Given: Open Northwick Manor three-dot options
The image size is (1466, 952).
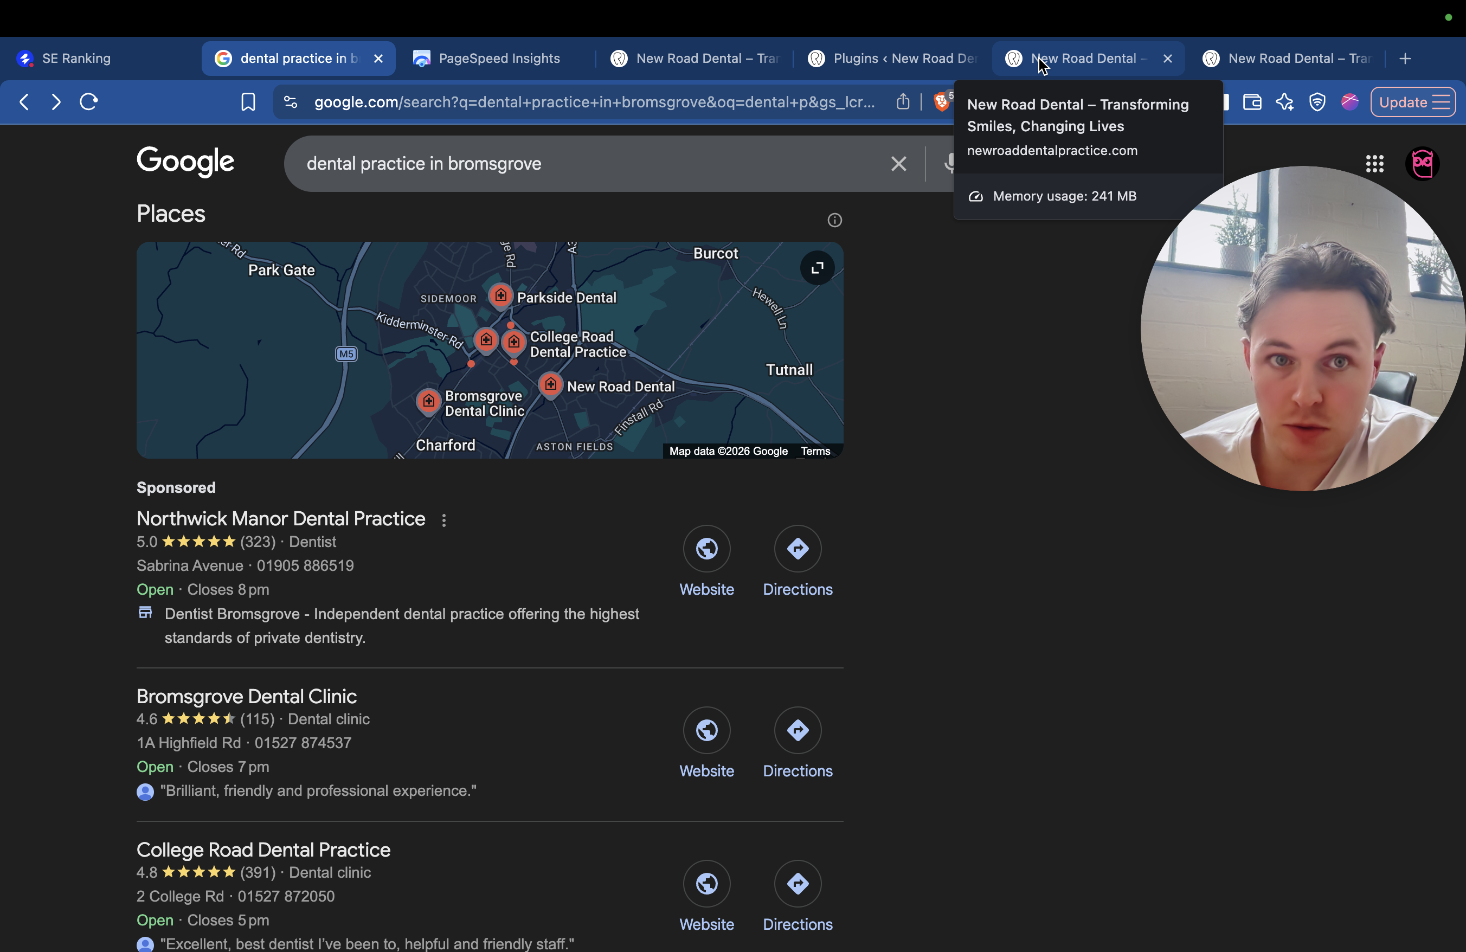Looking at the screenshot, I should coord(444,520).
